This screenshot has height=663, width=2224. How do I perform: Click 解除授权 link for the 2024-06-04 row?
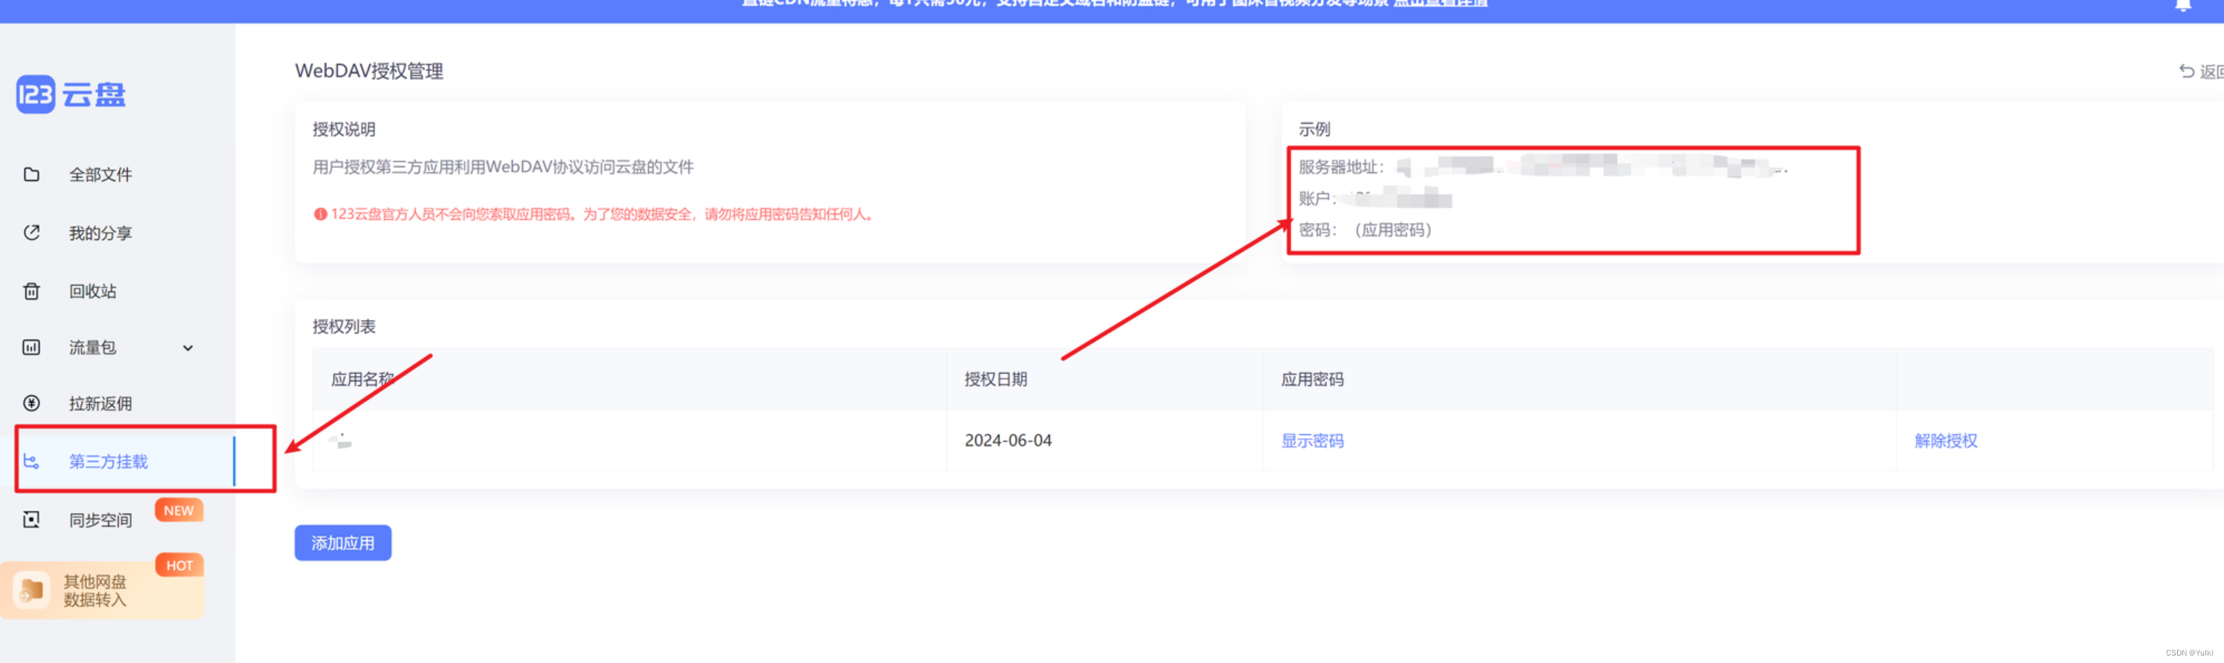[1946, 441]
